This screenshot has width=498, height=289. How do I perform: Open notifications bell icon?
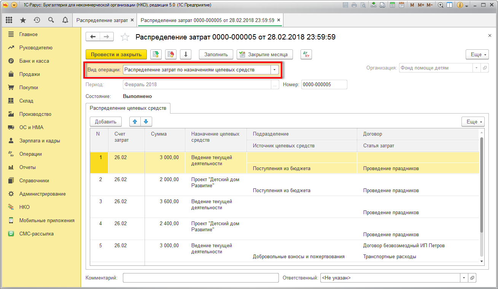pos(65,20)
